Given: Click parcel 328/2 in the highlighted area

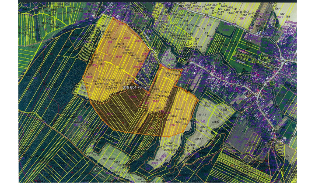Looking at the screenshot, I should (x=173, y=115).
